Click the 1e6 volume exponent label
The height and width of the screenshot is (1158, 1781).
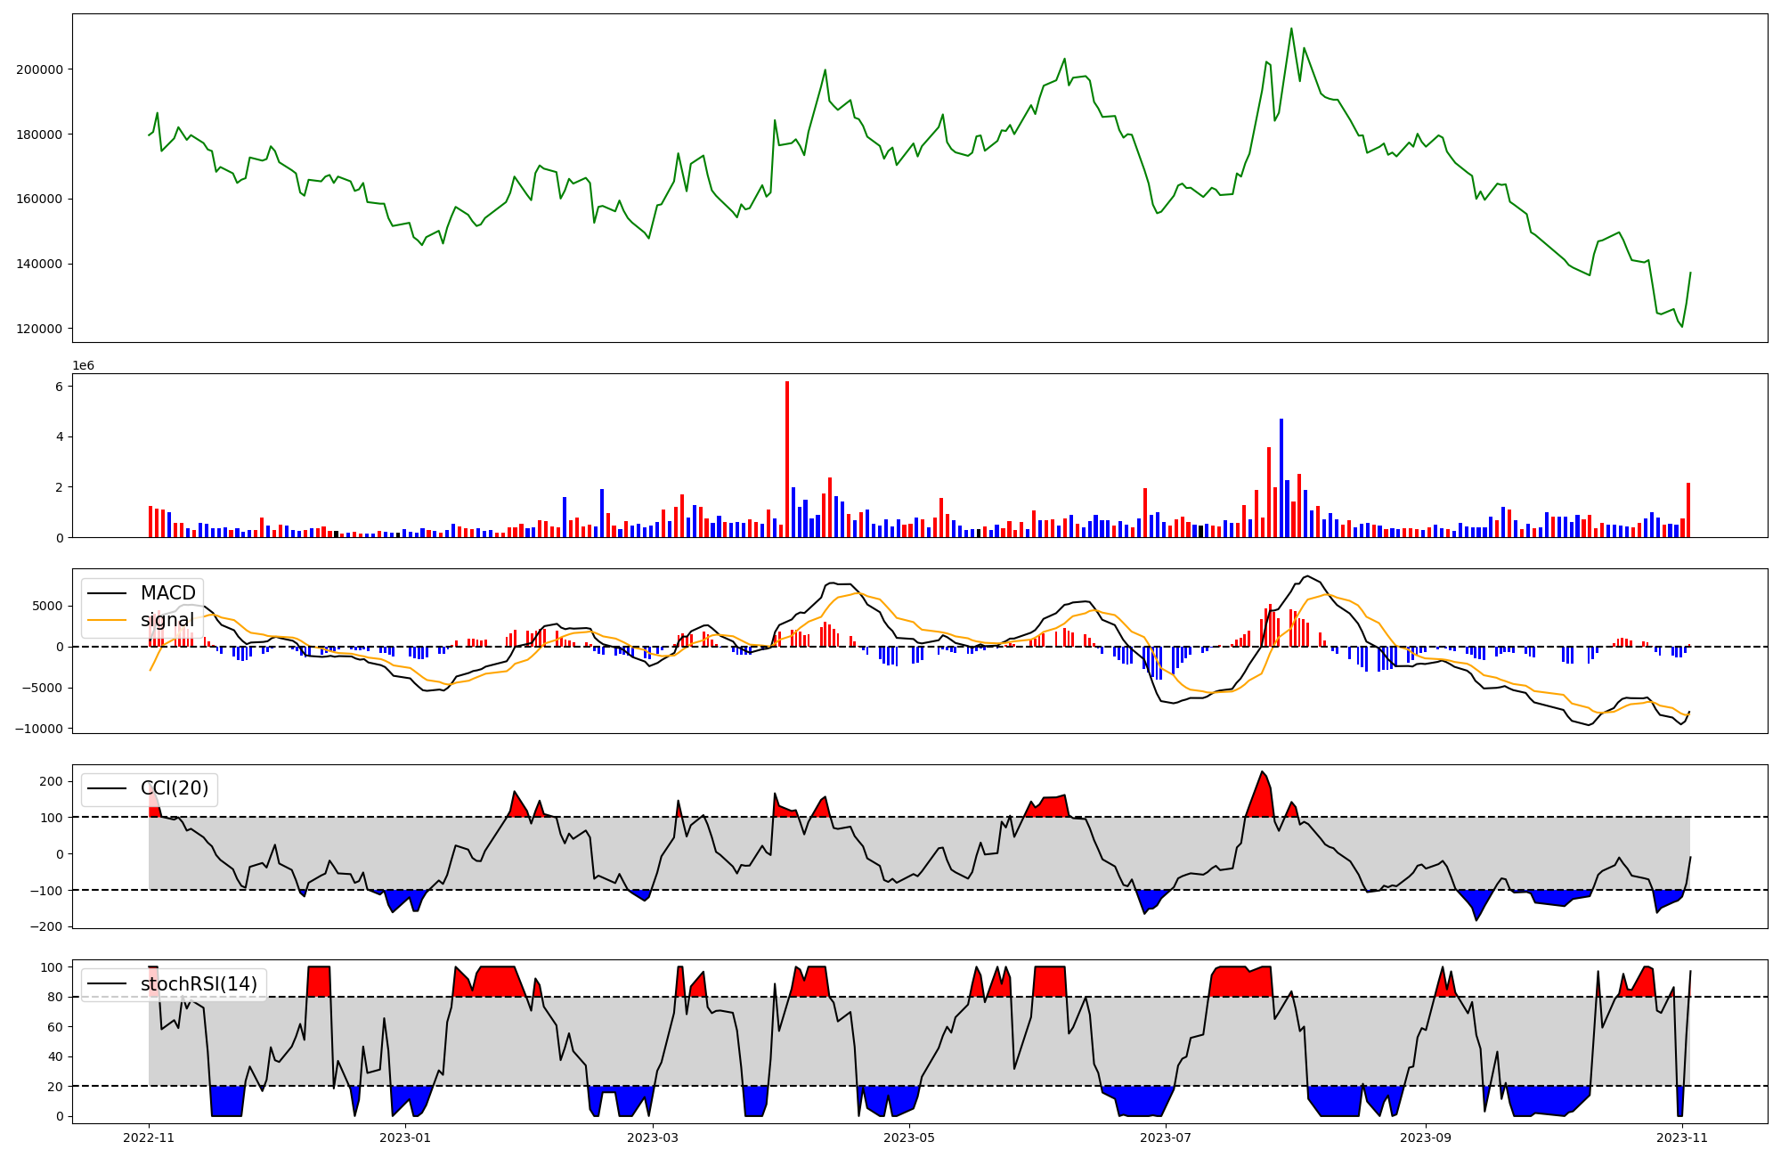tap(83, 366)
